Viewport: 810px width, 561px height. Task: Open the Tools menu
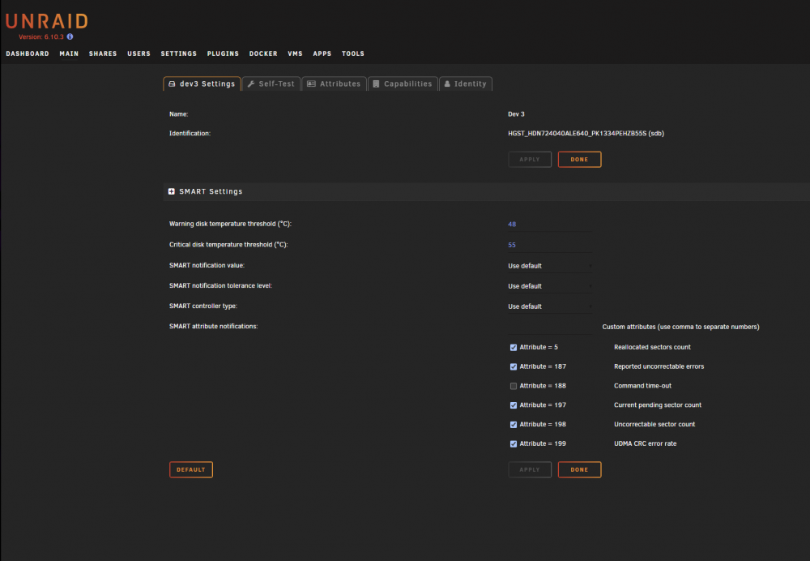click(353, 54)
